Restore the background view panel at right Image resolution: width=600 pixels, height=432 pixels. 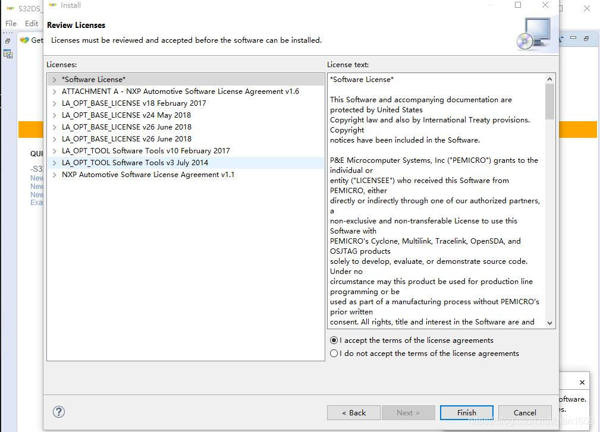coord(586,38)
